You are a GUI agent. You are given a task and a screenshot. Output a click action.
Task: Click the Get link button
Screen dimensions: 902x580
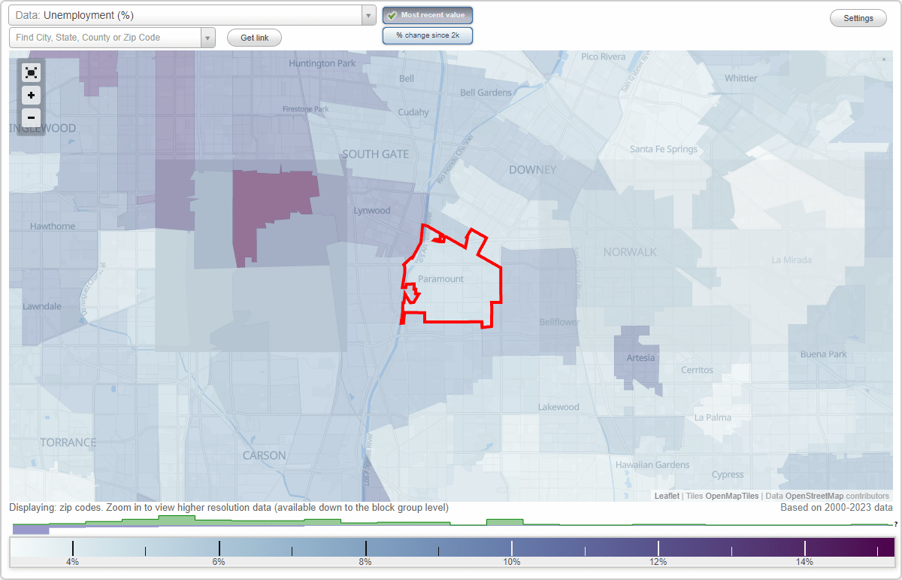[254, 37]
